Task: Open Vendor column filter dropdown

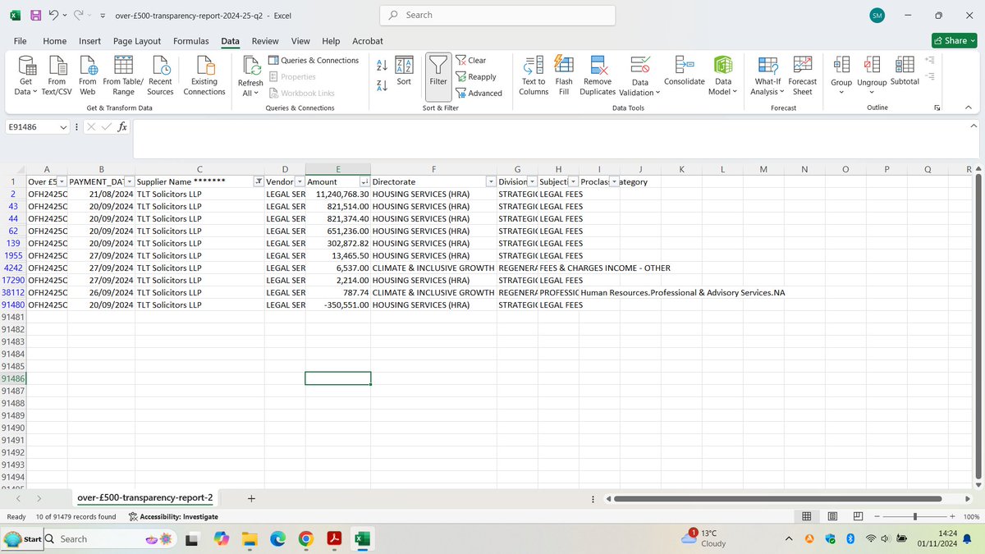Action: (x=299, y=181)
